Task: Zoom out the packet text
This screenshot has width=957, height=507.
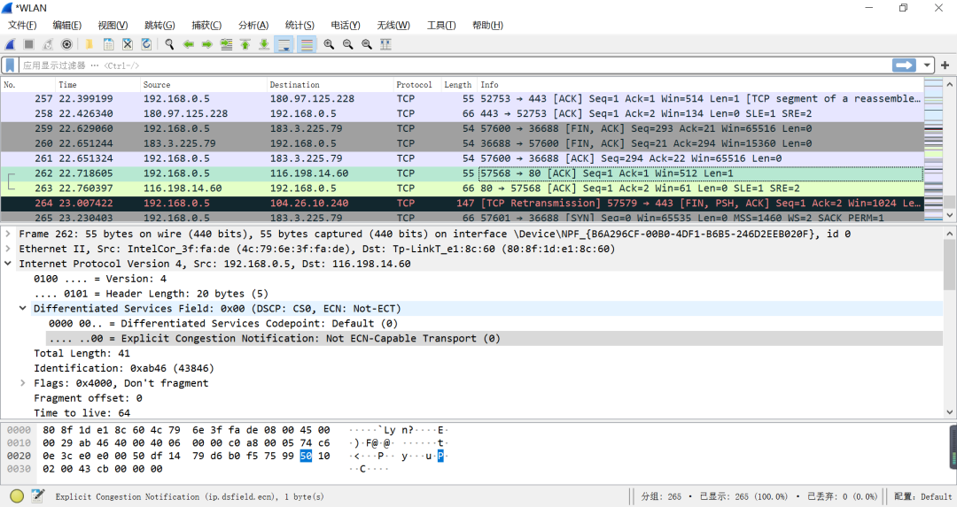Action: (347, 44)
